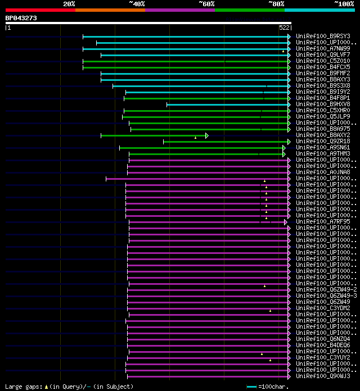Select the UniRef100_B4DEQ6 label
The image size is (360, 391).
pyautogui.click(x=323, y=345)
